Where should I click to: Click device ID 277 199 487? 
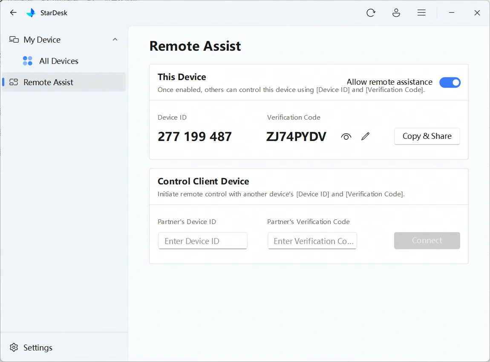click(x=195, y=136)
